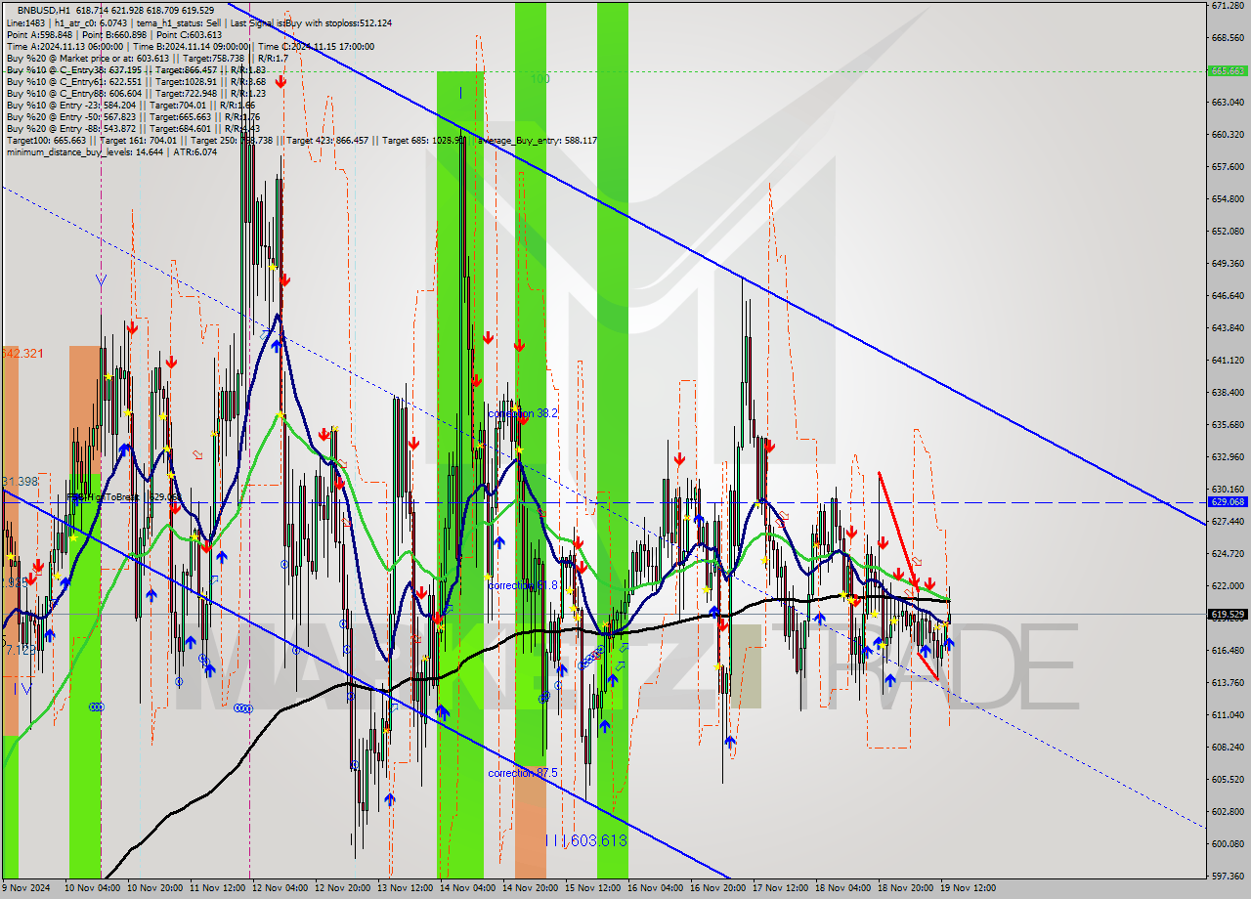
Task: Click the orange '642.321' level label
Action: point(23,353)
